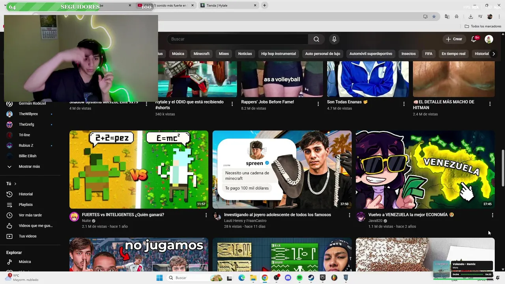Screen dimensions: 505x284
Task: Open Epic Games Launcher from taskbar
Action: (x=322, y=278)
